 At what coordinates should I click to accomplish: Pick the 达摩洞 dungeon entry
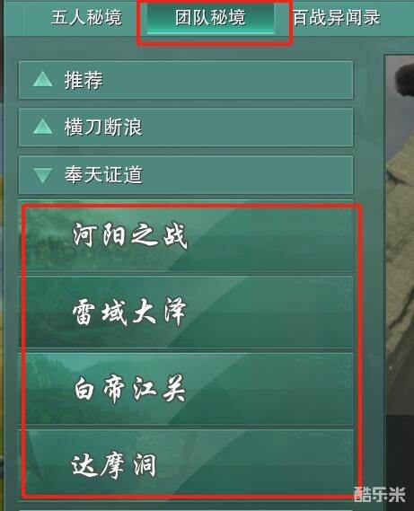(x=186, y=464)
